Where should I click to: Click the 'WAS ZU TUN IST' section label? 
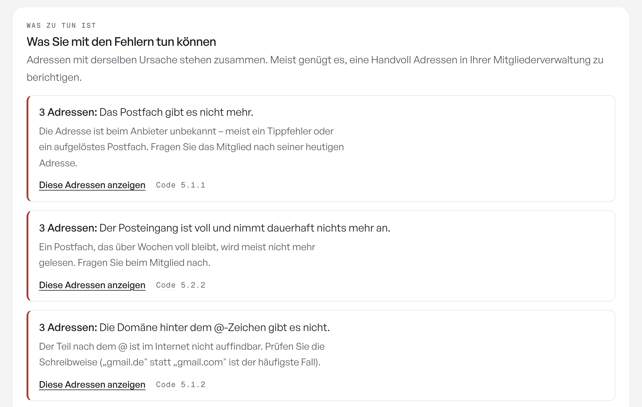click(x=61, y=26)
